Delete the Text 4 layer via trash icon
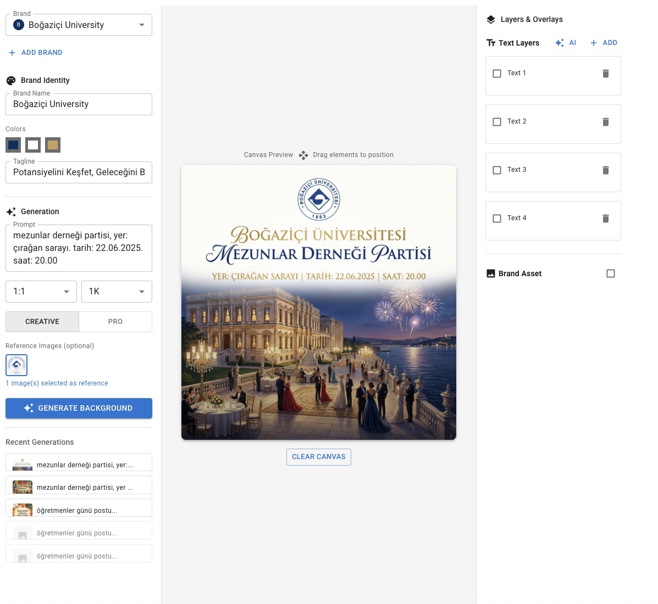This screenshot has height=604, width=658. (x=606, y=219)
